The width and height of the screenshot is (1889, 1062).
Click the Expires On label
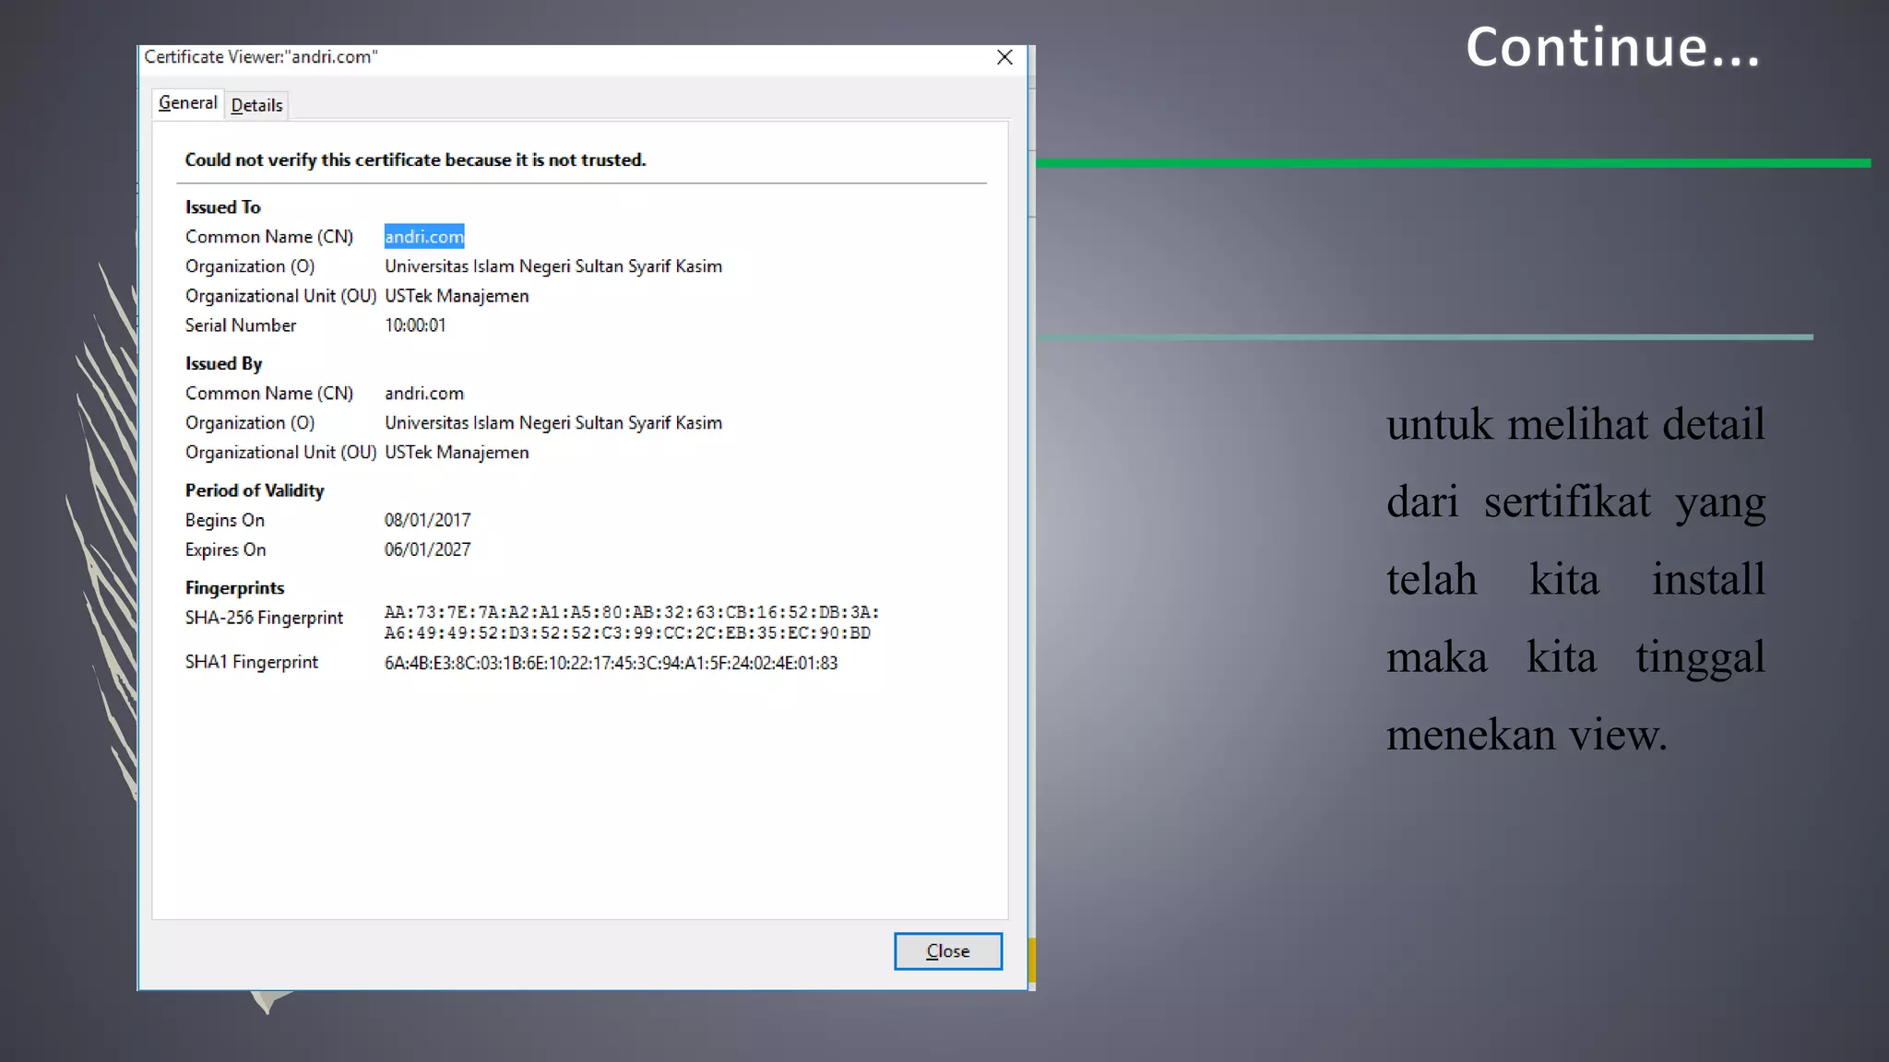[x=225, y=549]
